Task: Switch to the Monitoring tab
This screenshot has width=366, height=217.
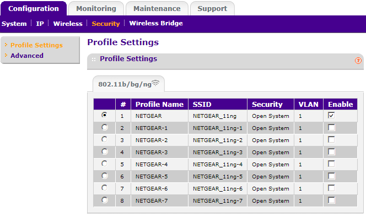Action: click(96, 9)
